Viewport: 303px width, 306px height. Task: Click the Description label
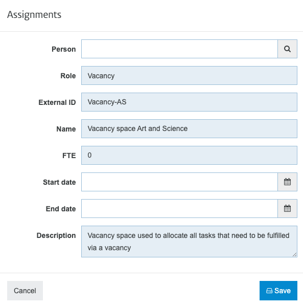point(56,235)
